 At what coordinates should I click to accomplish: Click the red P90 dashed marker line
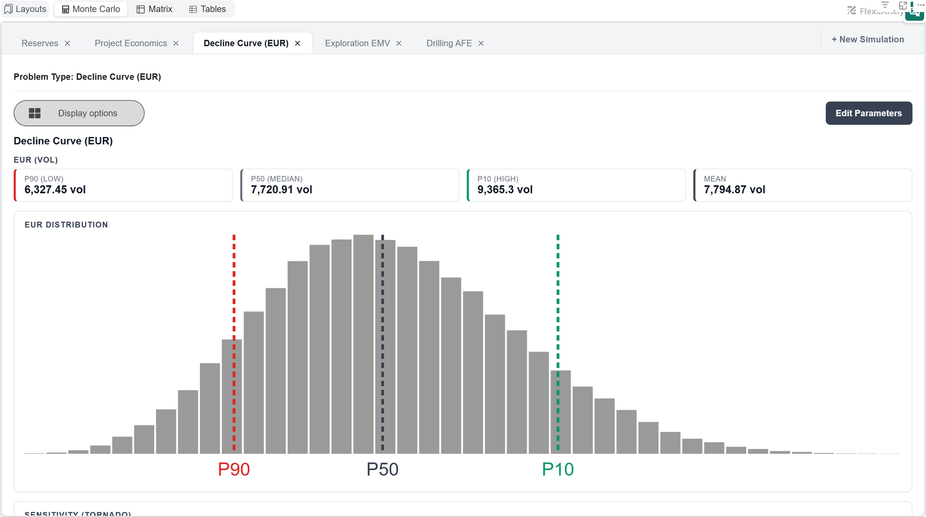[234, 343]
